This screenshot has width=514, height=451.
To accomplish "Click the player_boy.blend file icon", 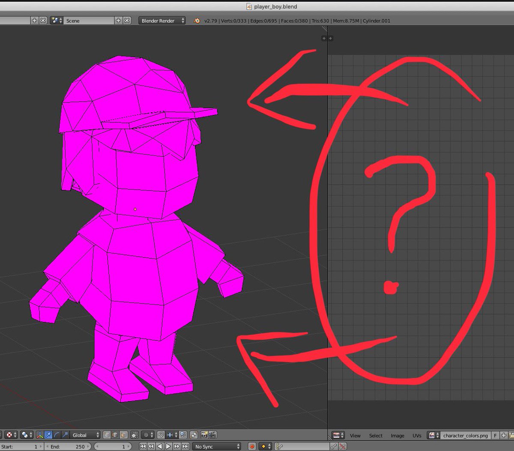I will tap(249, 6).
